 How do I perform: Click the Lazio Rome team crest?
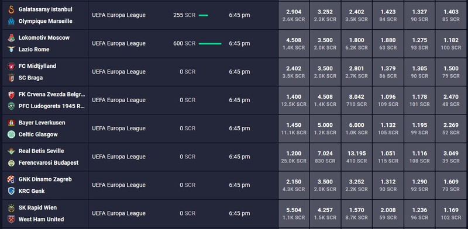pos(11,50)
